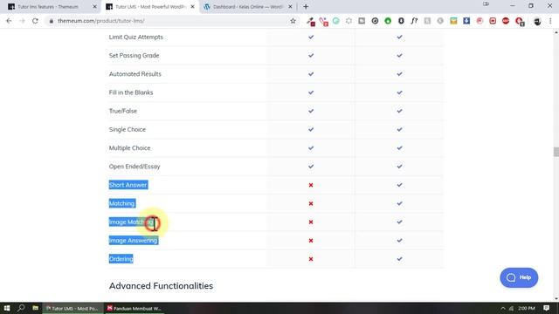Viewport: 559px width, 314px height.
Task: Click the Set Passing Grade row label
Action: (x=134, y=56)
